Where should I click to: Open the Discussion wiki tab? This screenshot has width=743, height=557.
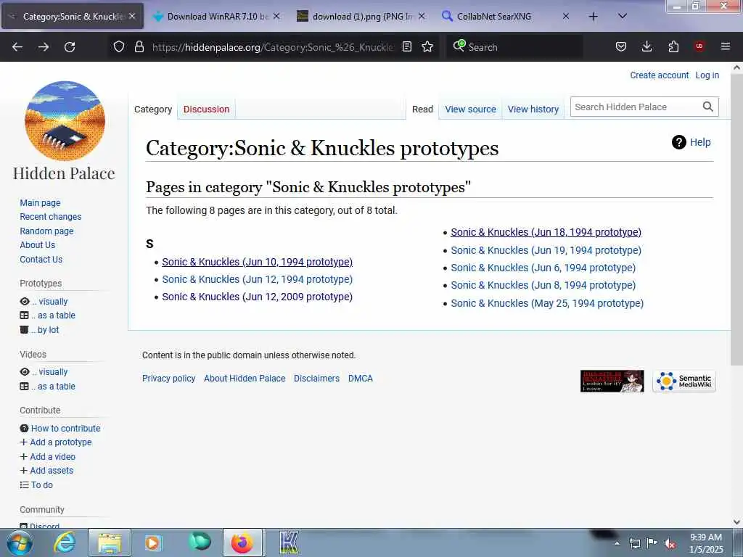(x=206, y=109)
